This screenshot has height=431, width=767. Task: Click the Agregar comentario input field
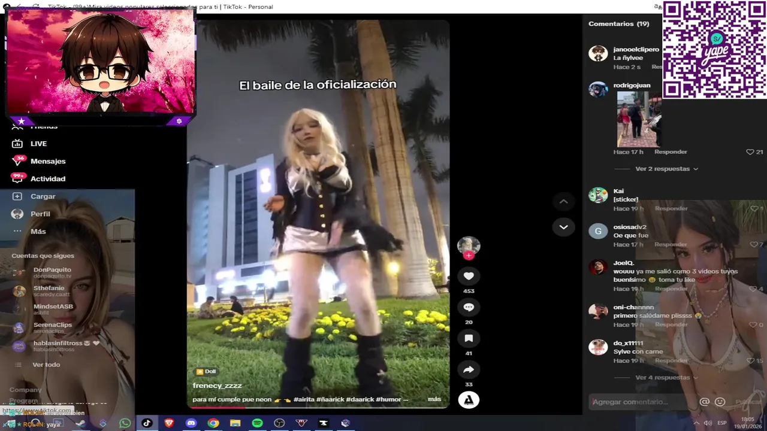tap(641, 402)
